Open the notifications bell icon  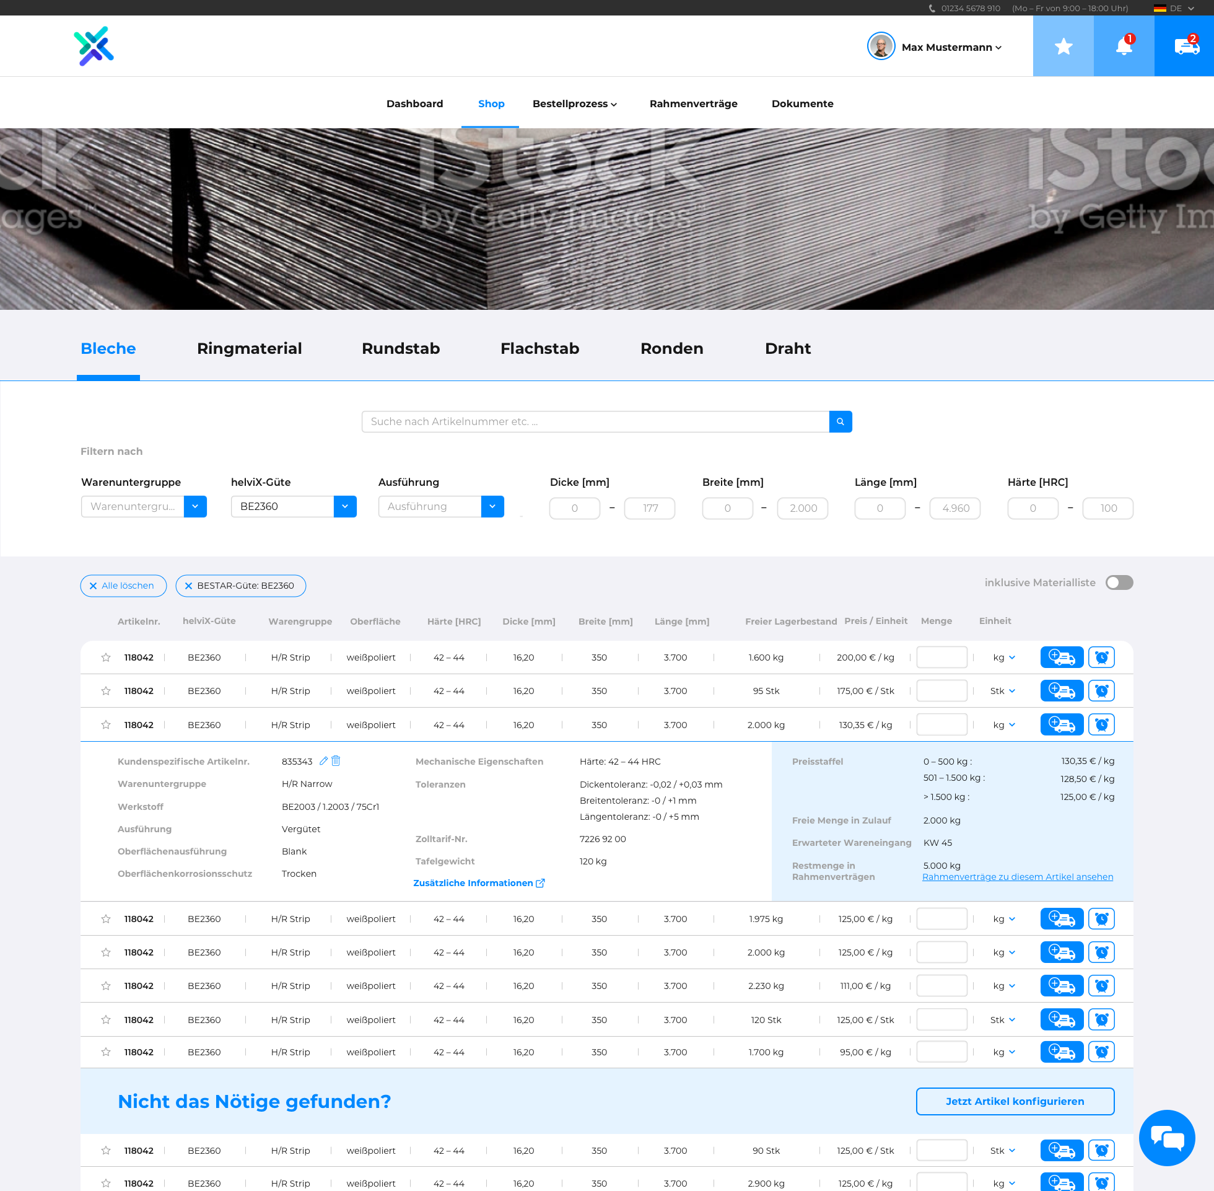(1124, 46)
